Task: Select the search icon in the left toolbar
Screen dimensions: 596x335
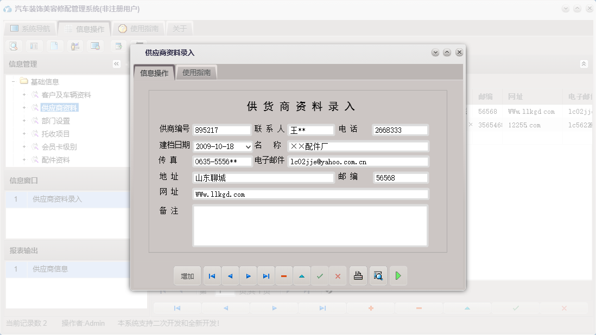Action: pyautogui.click(x=13, y=47)
